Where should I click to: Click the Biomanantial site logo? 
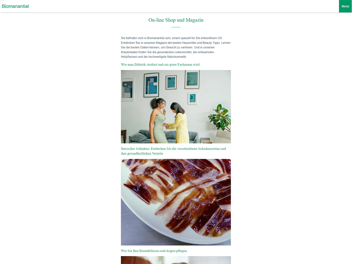click(15, 6)
